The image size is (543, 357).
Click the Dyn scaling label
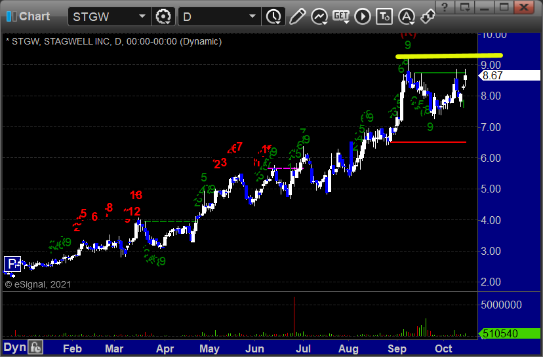(14, 347)
